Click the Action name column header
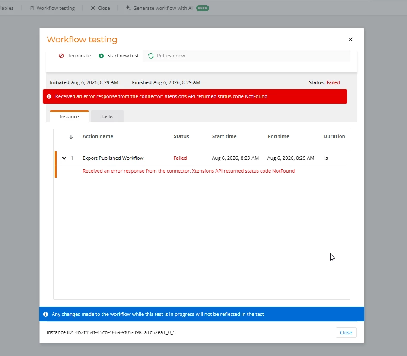Screen dimensions: 407x356 (98, 136)
